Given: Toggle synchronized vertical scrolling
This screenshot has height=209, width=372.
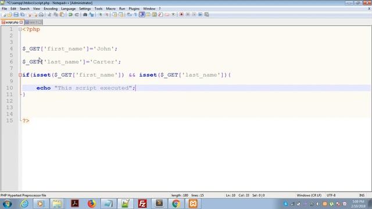Looking at the screenshot, I should point(115,15).
